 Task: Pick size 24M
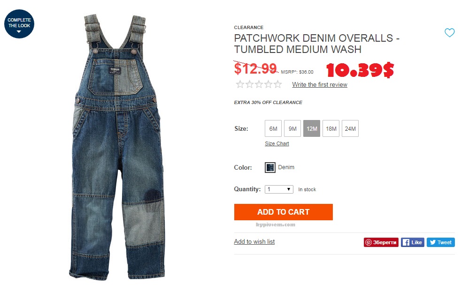point(350,128)
